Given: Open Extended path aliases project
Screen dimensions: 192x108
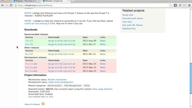Looking at the screenshot, I should (133, 18).
